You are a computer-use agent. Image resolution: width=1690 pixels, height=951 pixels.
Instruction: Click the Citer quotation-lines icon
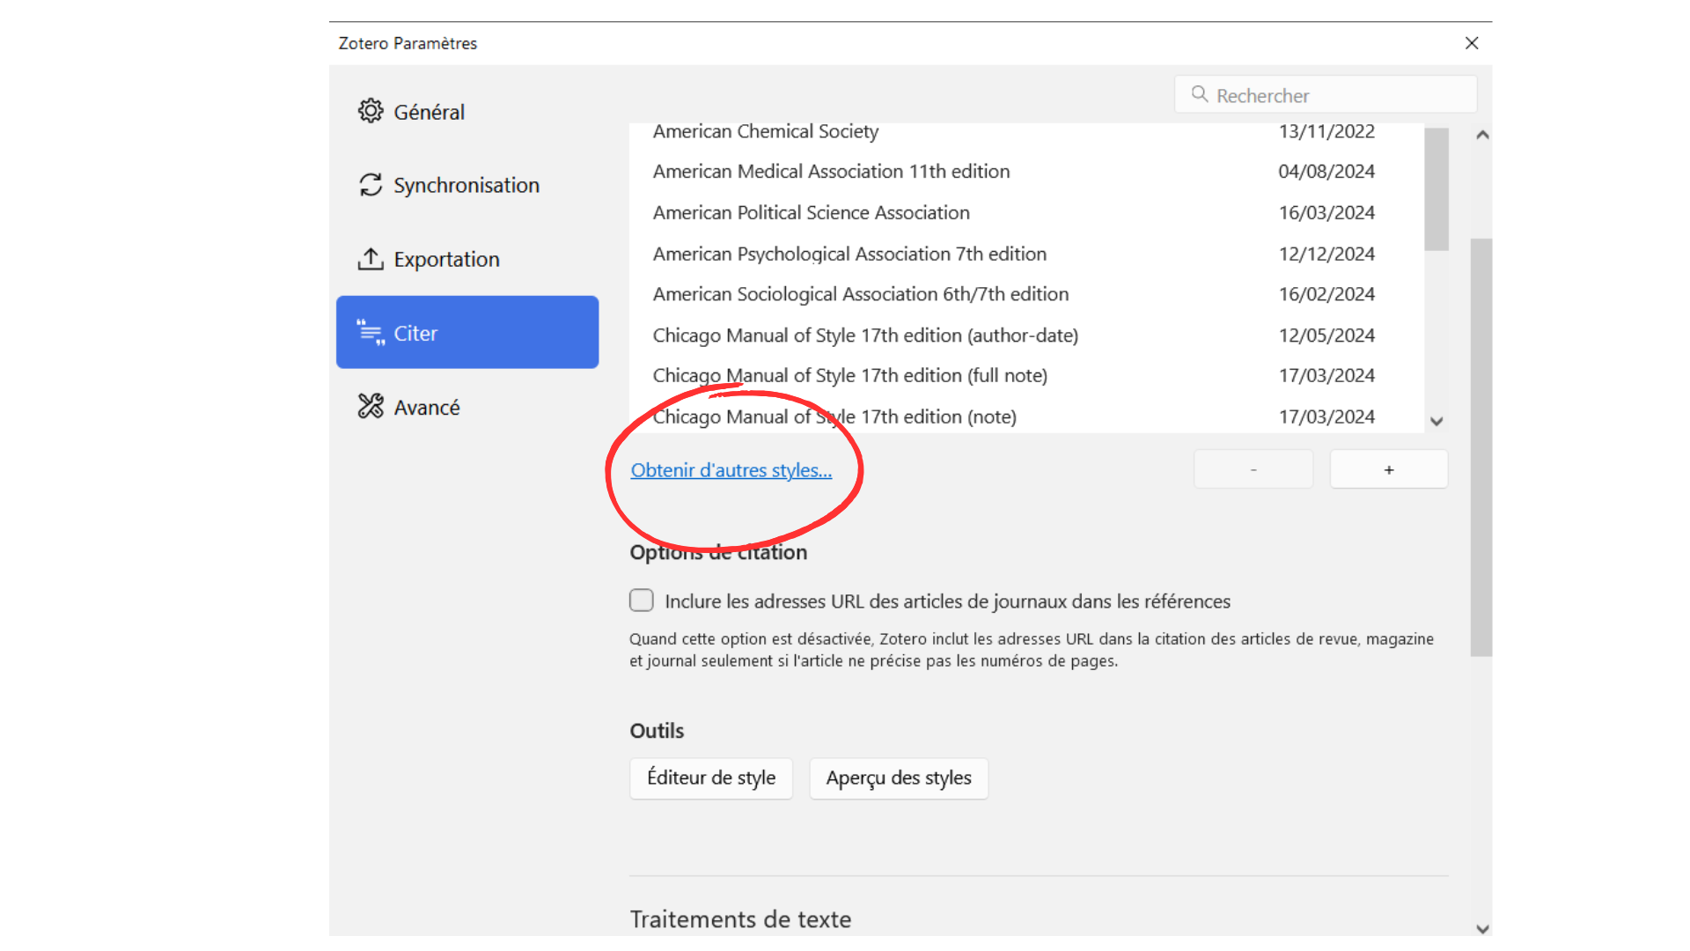[371, 332]
